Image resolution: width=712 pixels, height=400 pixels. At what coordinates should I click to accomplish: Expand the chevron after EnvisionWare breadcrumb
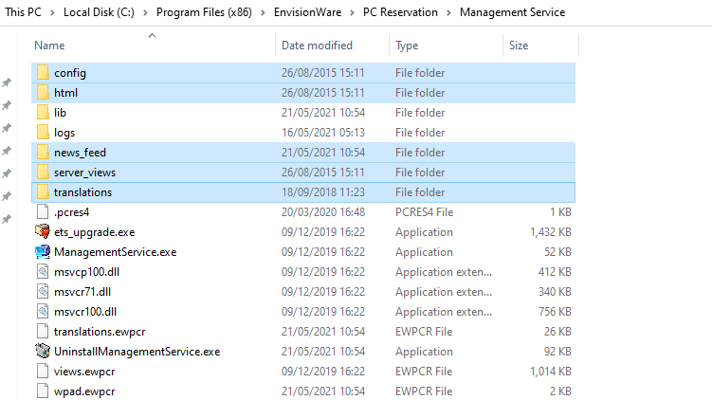pos(352,12)
